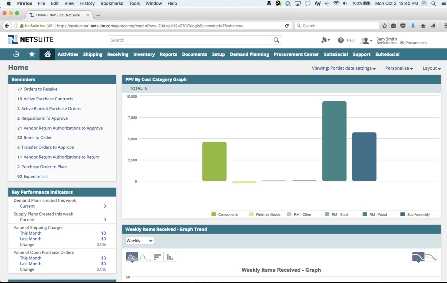
Task: Click TOTAL value 6 link
Action: coord(146,89)
